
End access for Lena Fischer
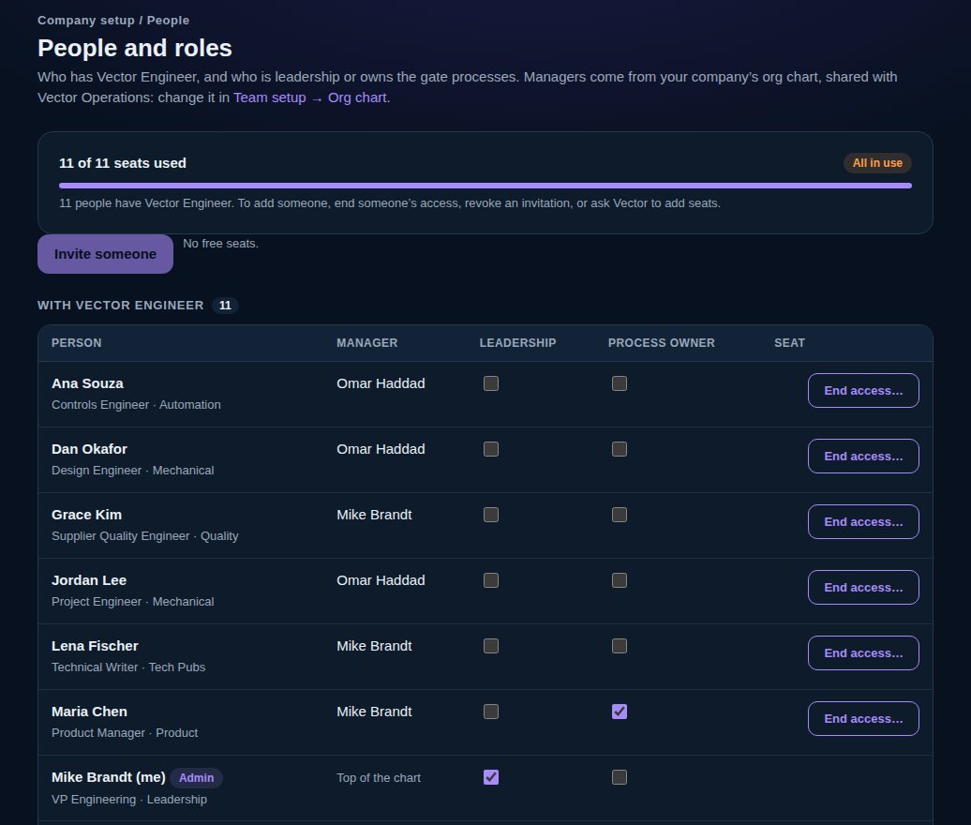tap(863, 653)
